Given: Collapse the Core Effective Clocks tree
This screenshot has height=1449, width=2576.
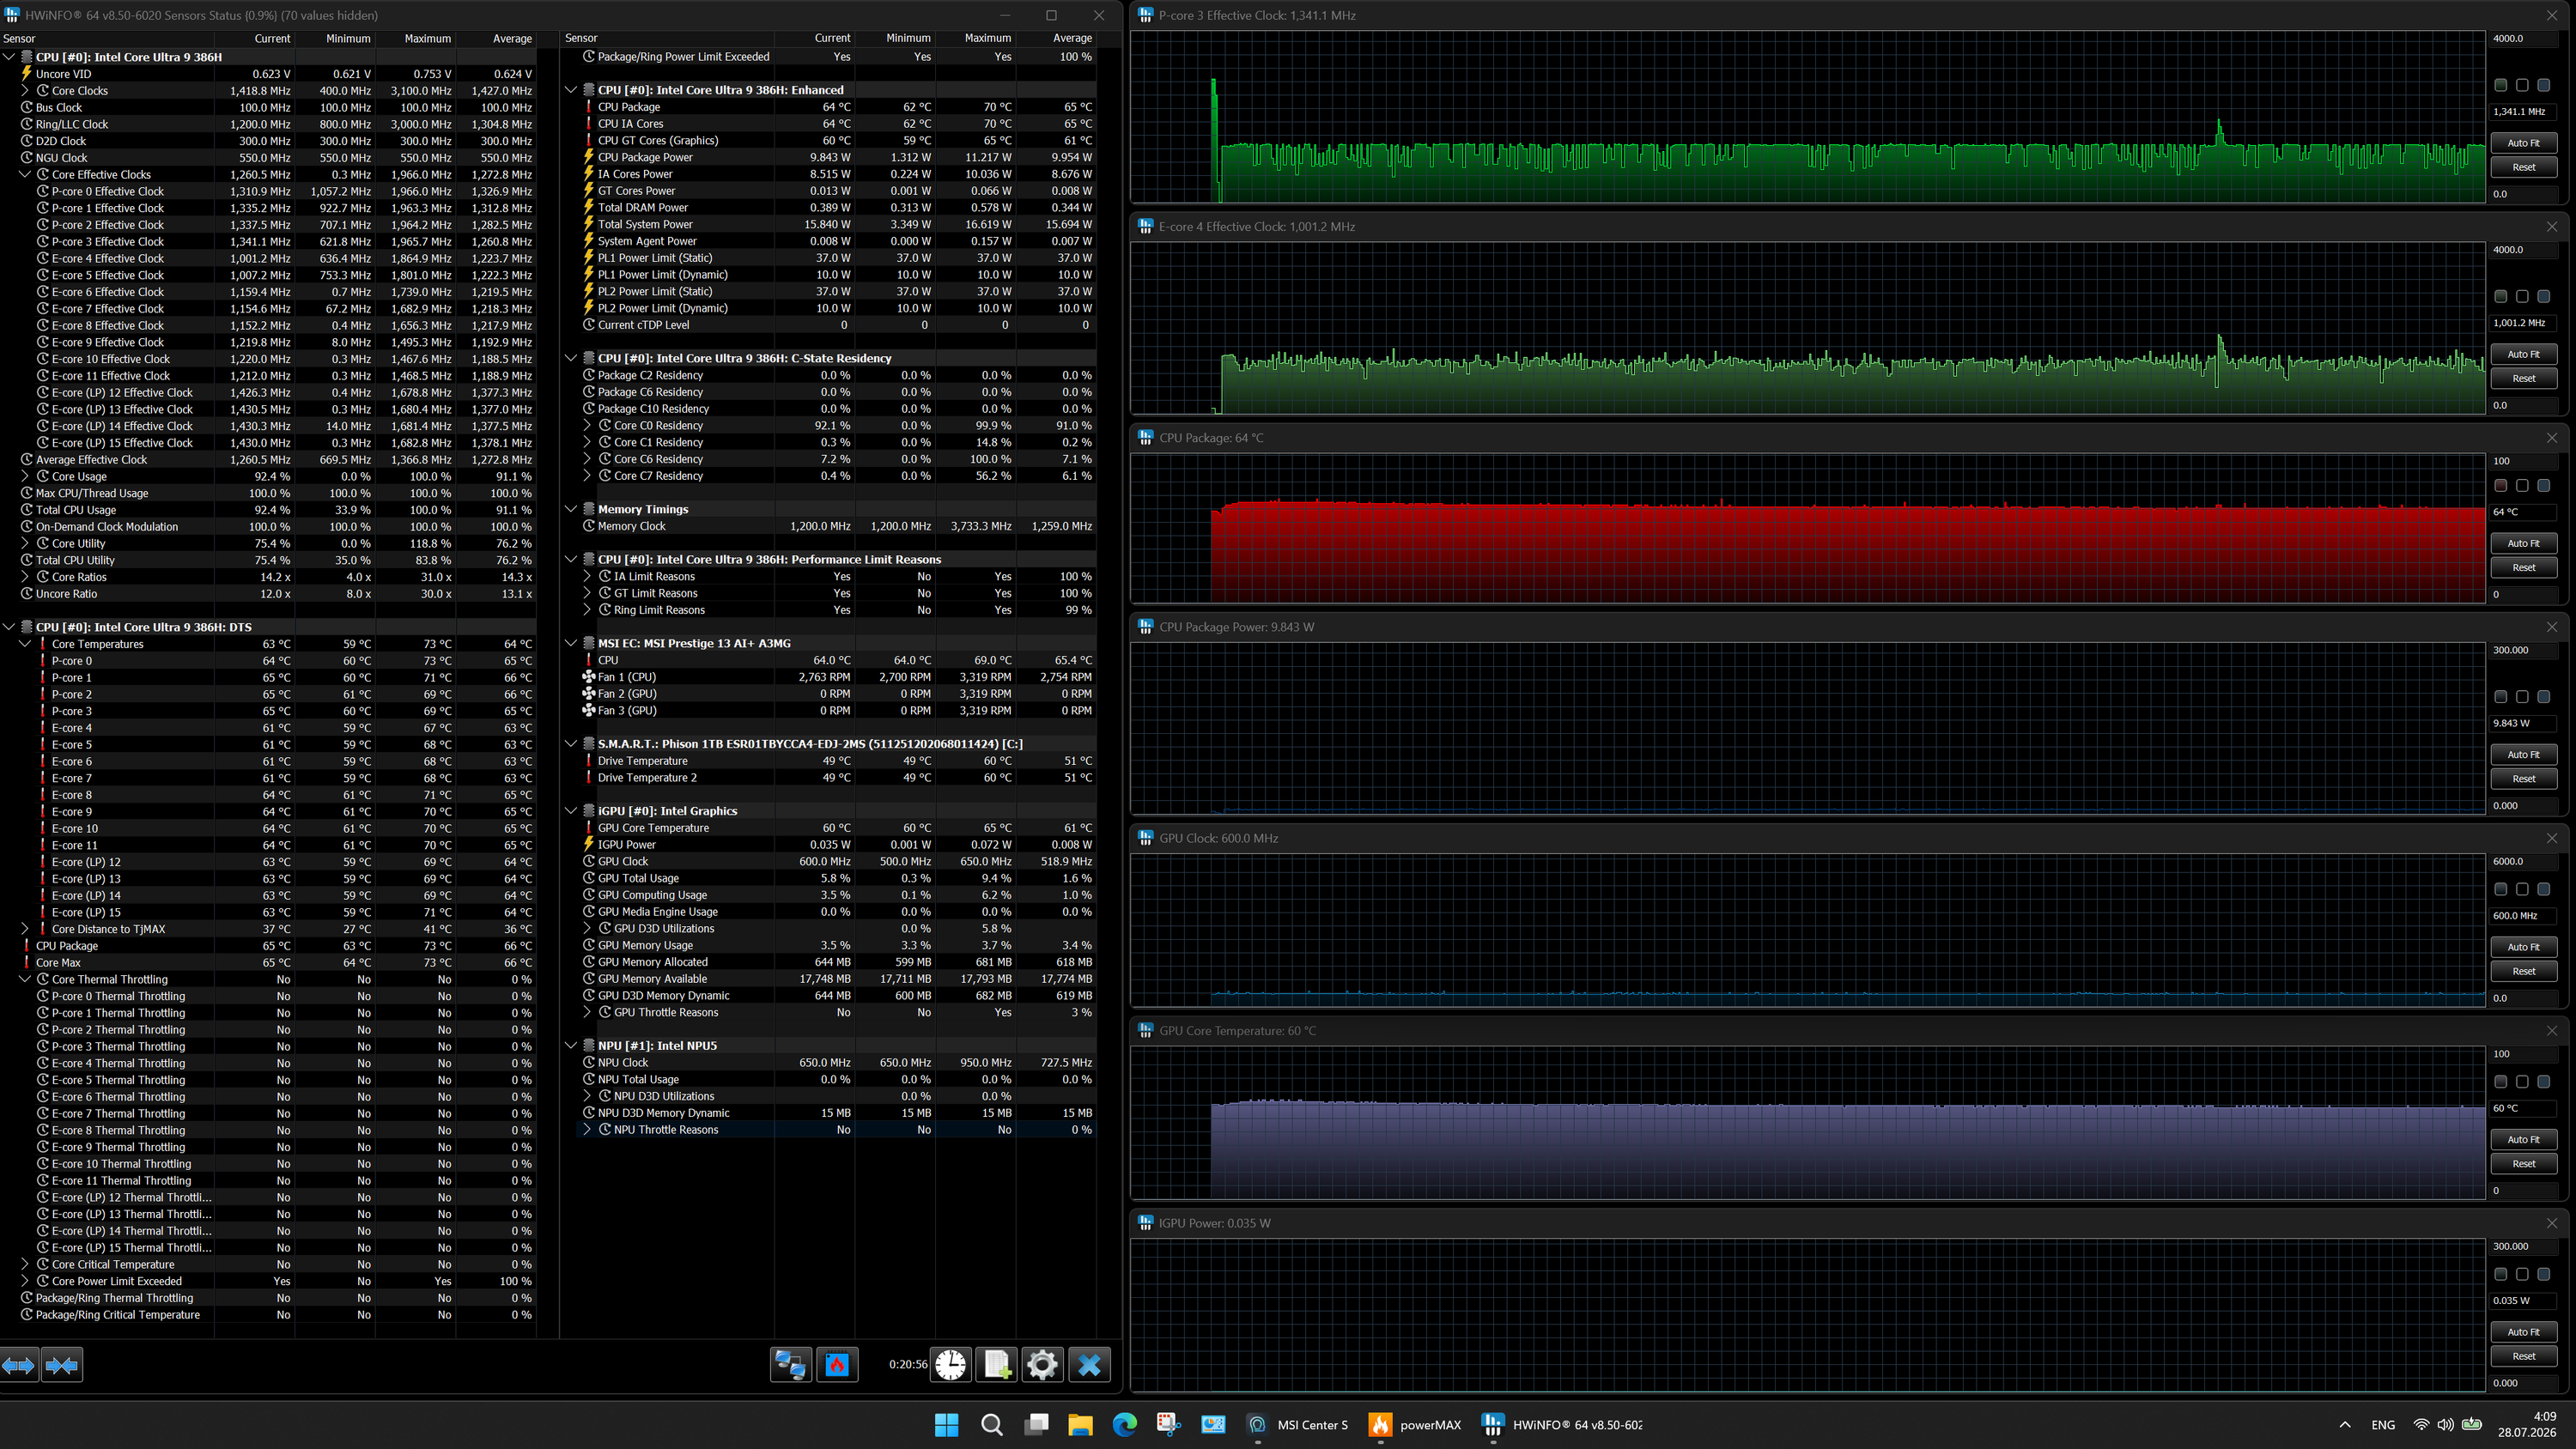Looking at the screenshot, I should tap(25, 174).
